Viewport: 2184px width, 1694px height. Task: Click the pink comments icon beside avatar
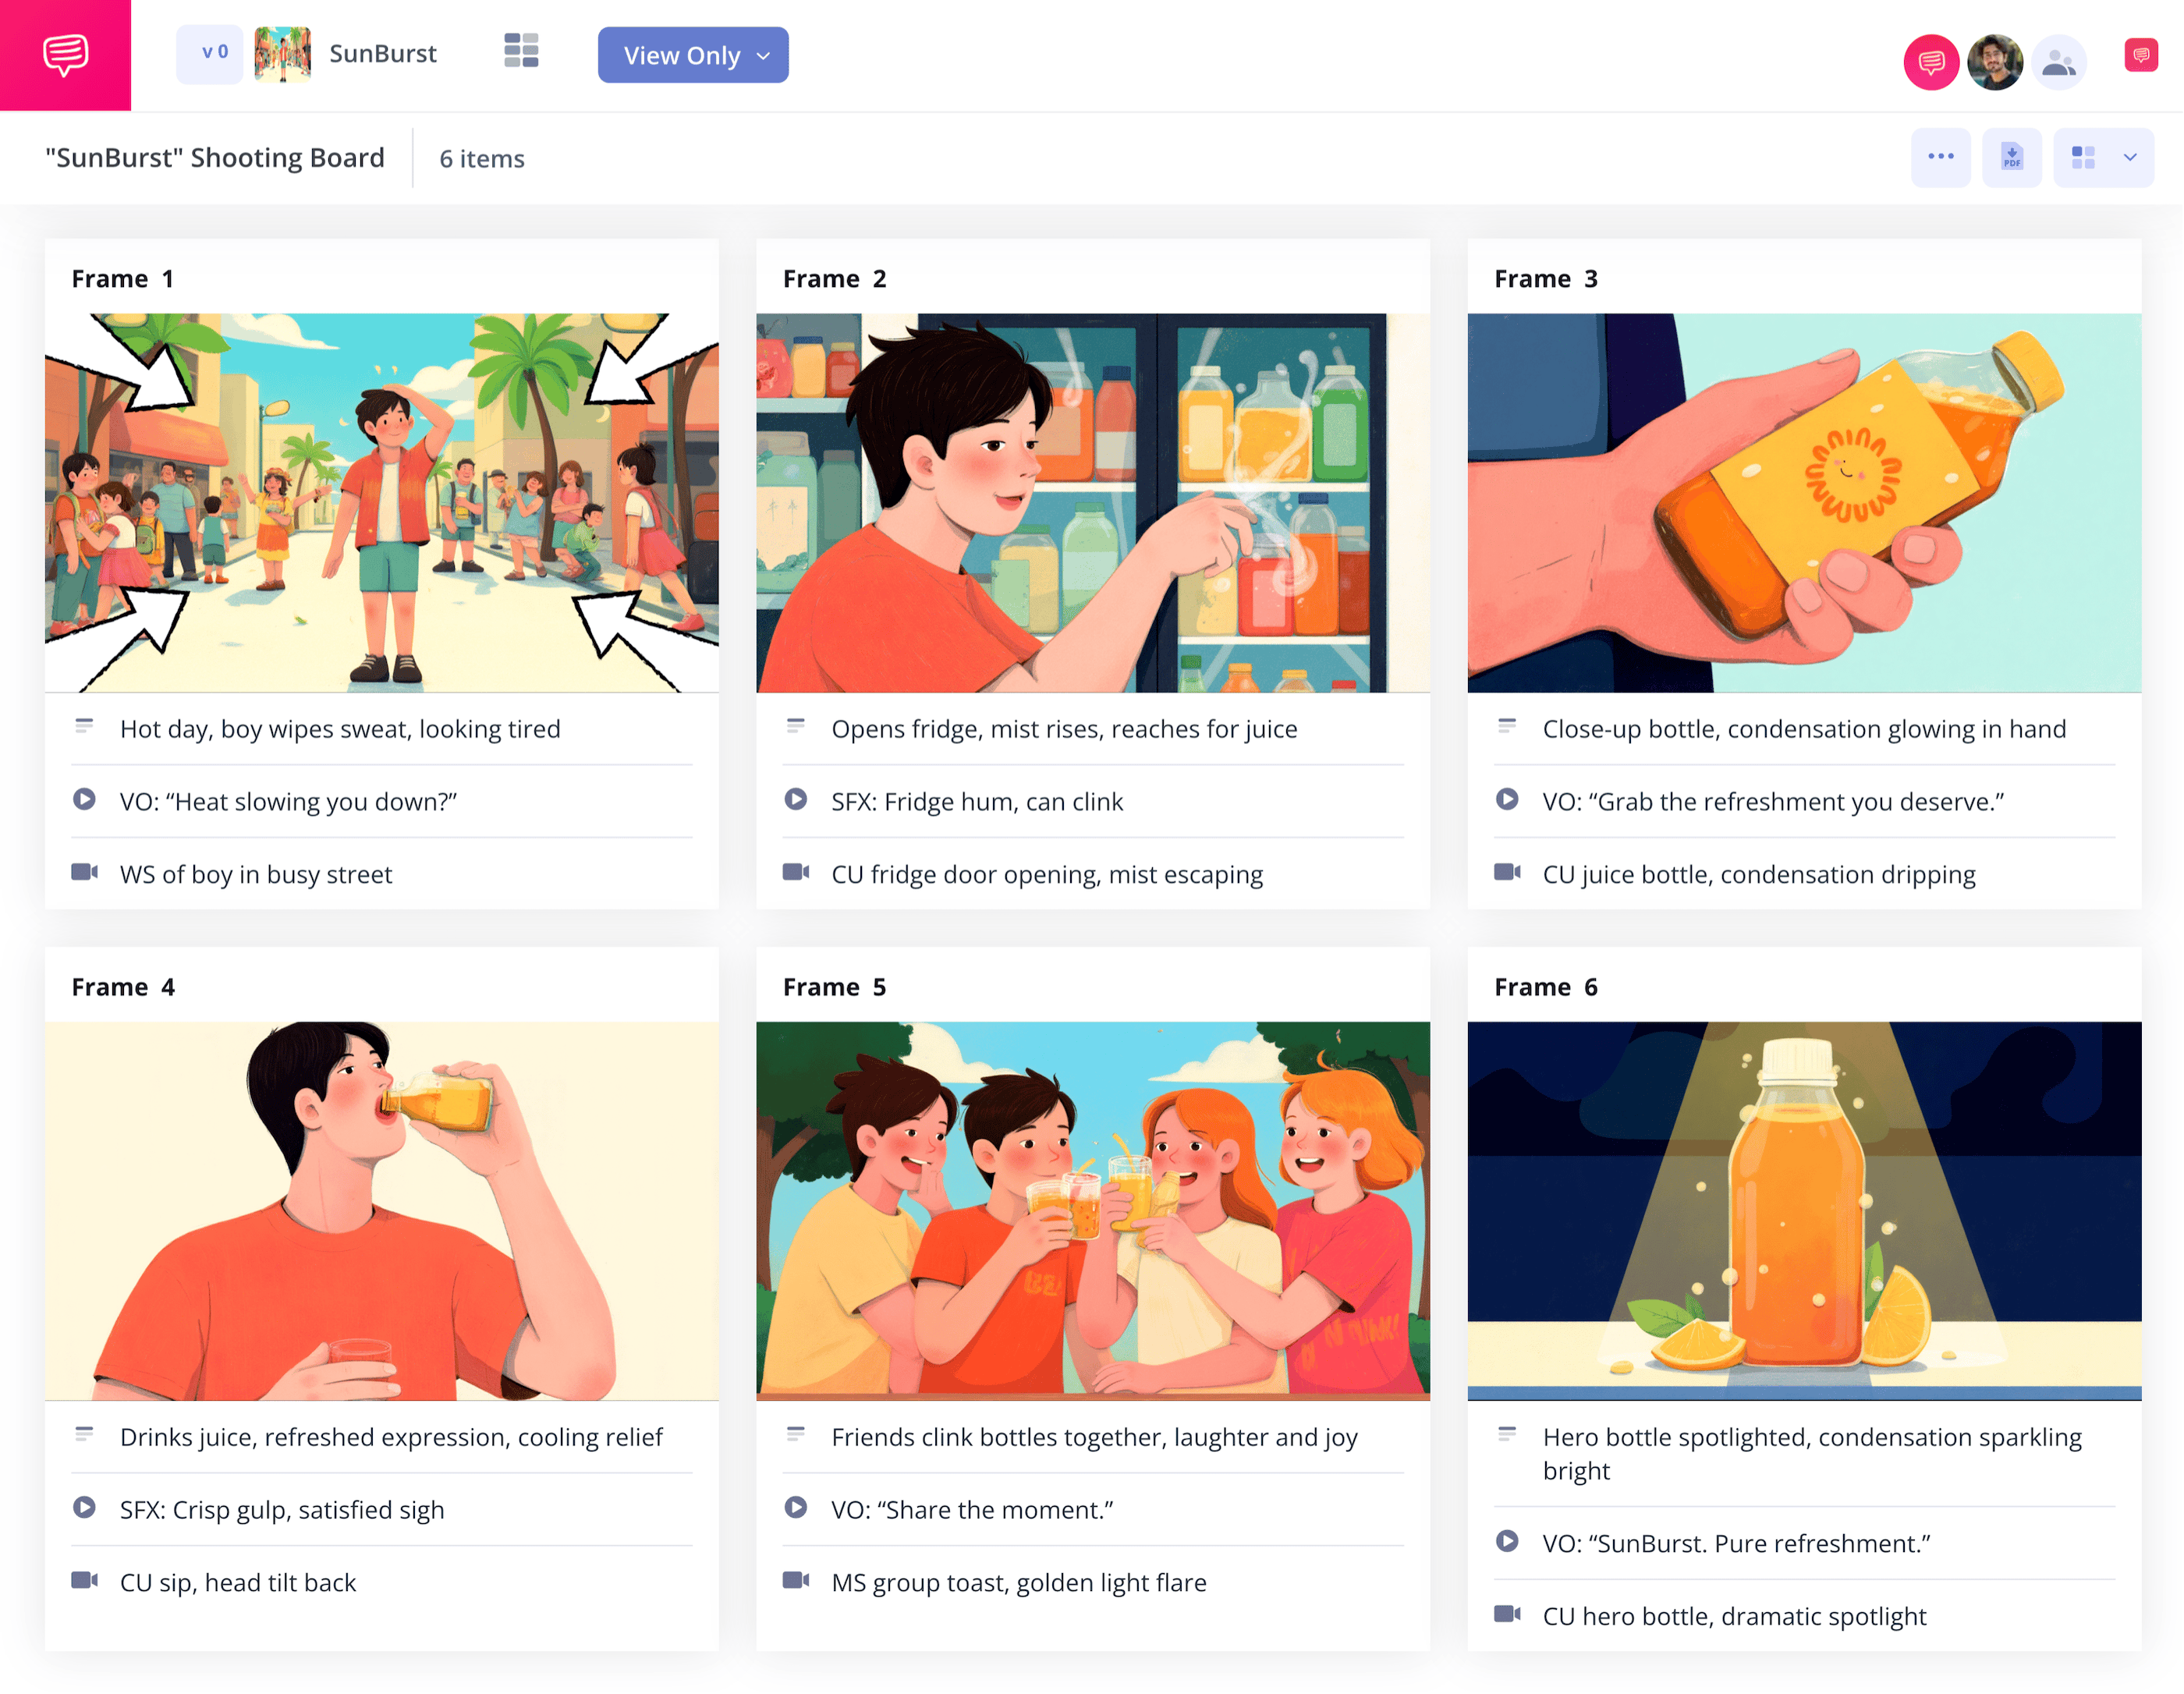[1930, 62]
